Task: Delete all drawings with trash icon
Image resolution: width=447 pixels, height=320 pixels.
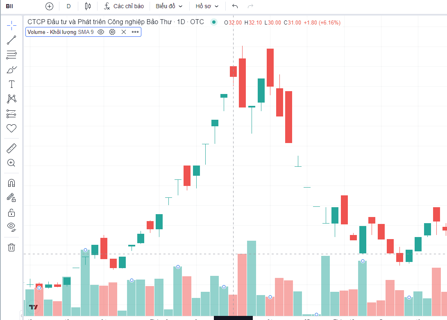Action: (11, 247)
